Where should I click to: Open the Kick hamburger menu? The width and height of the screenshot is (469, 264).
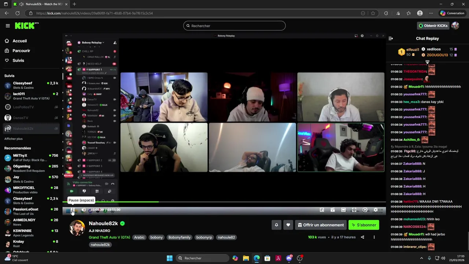8,26
